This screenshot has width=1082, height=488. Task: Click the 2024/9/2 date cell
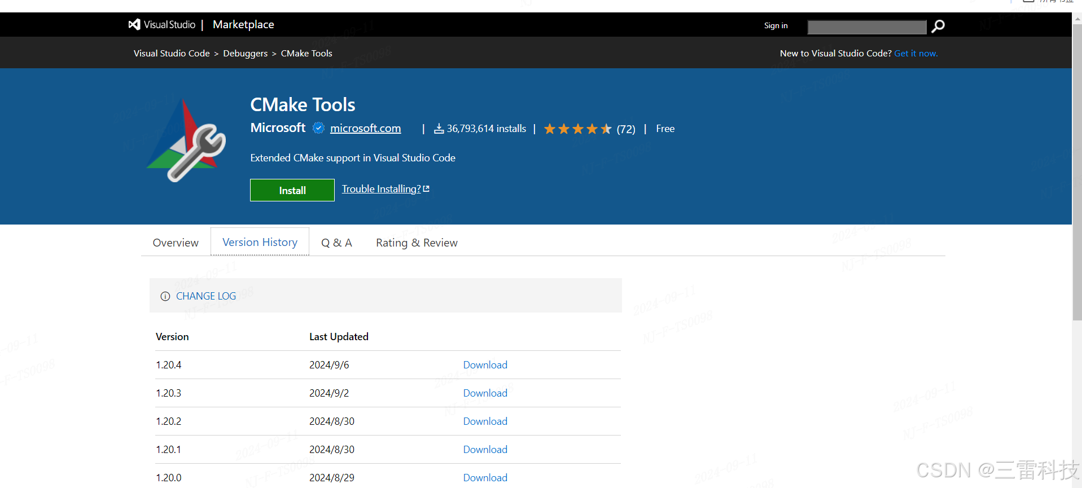coord(329,393)
